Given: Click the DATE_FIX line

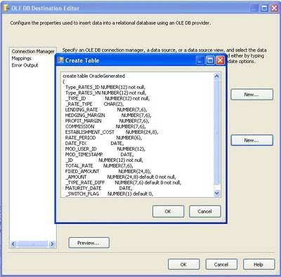Looking at the screenshot, I should point(94,143).
